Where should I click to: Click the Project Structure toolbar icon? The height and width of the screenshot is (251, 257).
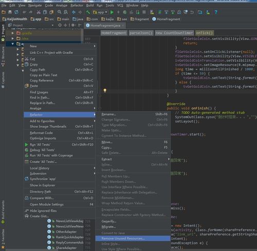coord(200,12)
